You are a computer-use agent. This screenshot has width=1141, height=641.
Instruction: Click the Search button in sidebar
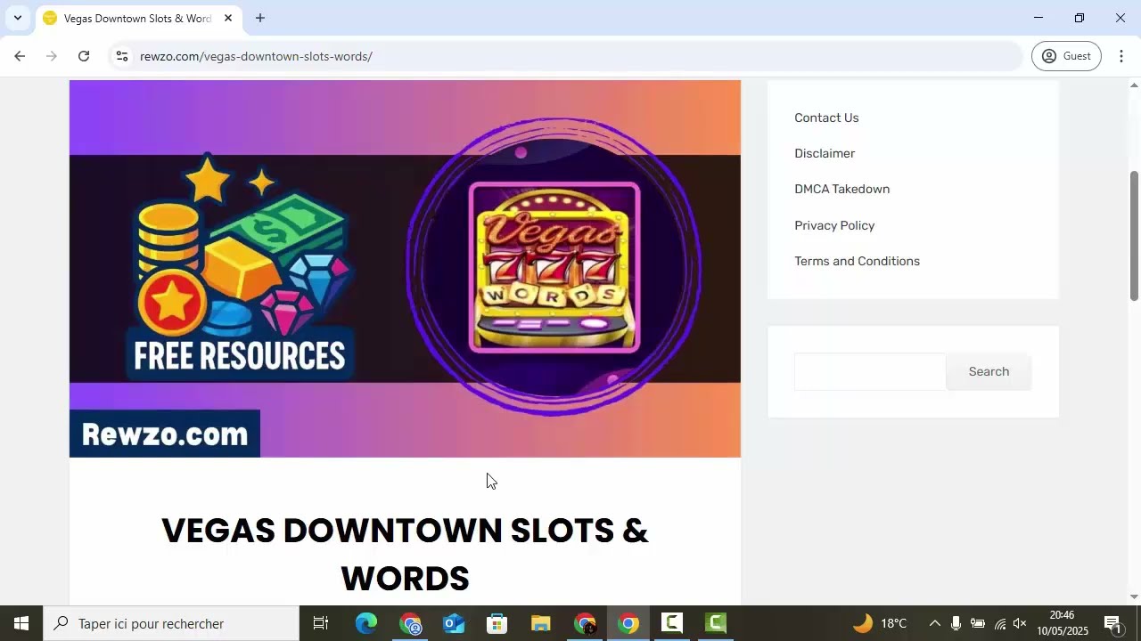click(x=989, y=371)
